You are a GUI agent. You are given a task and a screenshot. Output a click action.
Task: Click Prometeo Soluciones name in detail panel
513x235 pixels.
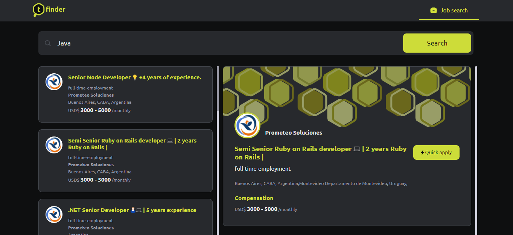point(293,133)
